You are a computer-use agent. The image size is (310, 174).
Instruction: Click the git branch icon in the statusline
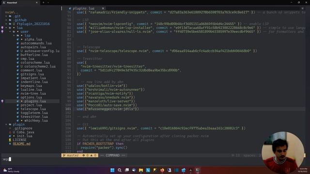pyautogui.click(x=64, y=156)
